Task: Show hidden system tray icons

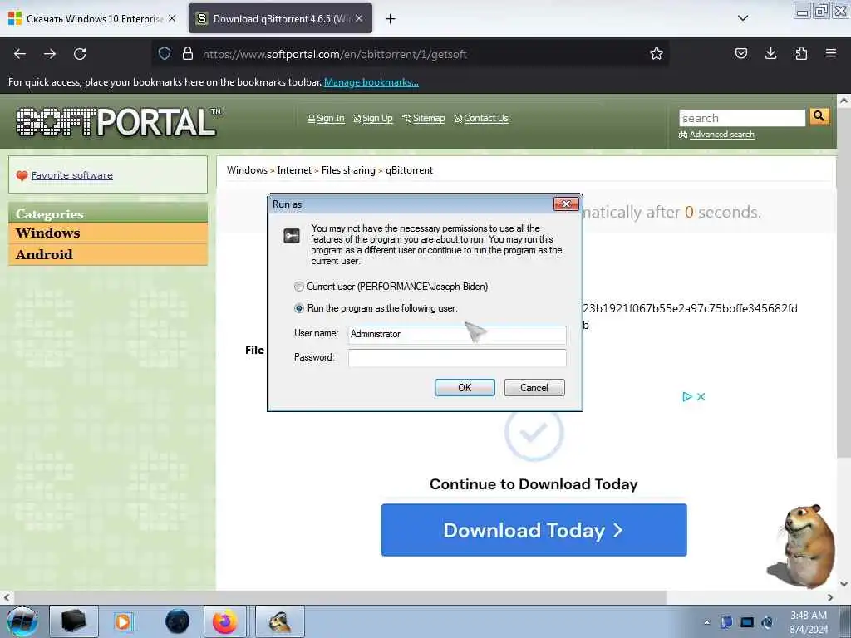Action: [706, 623]
